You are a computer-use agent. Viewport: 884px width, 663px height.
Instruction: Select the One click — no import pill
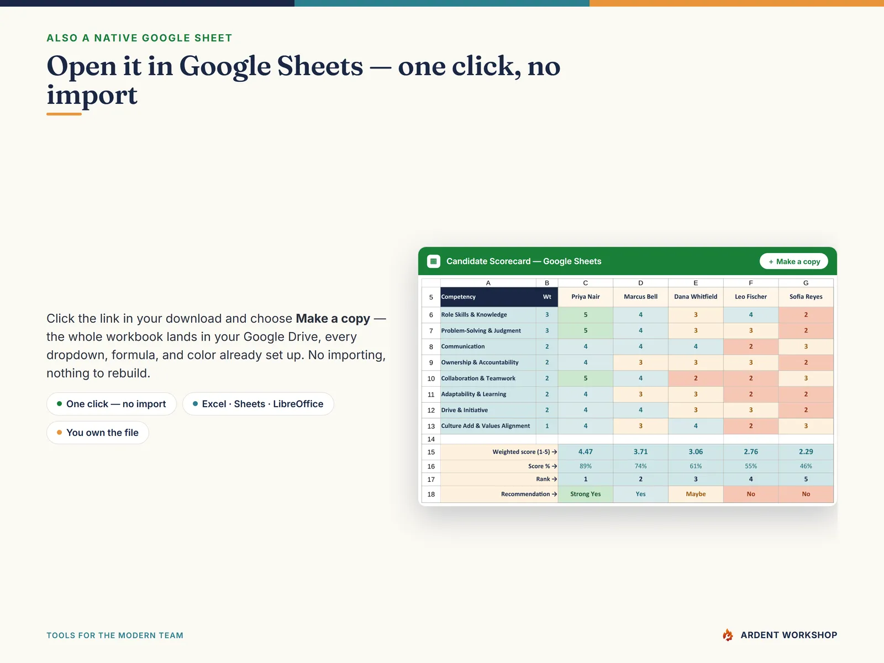click(112, 404)
